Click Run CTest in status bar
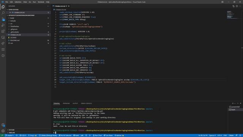The width and height of the screenshot is (243, 137). pyautogui.click(x=98, y=135)
